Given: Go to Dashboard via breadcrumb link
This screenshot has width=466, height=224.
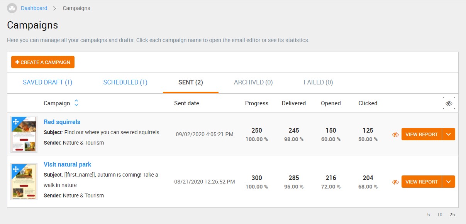Looking at the screenshot, I should [34, 8].
